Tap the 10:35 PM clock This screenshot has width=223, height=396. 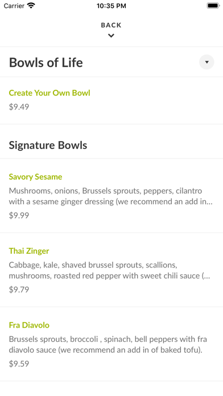[111, 6]
